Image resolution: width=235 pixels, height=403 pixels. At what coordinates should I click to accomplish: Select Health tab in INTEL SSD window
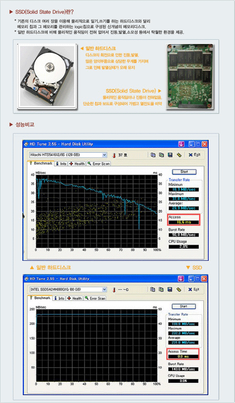pyautogui.click(x=75, y=299)
